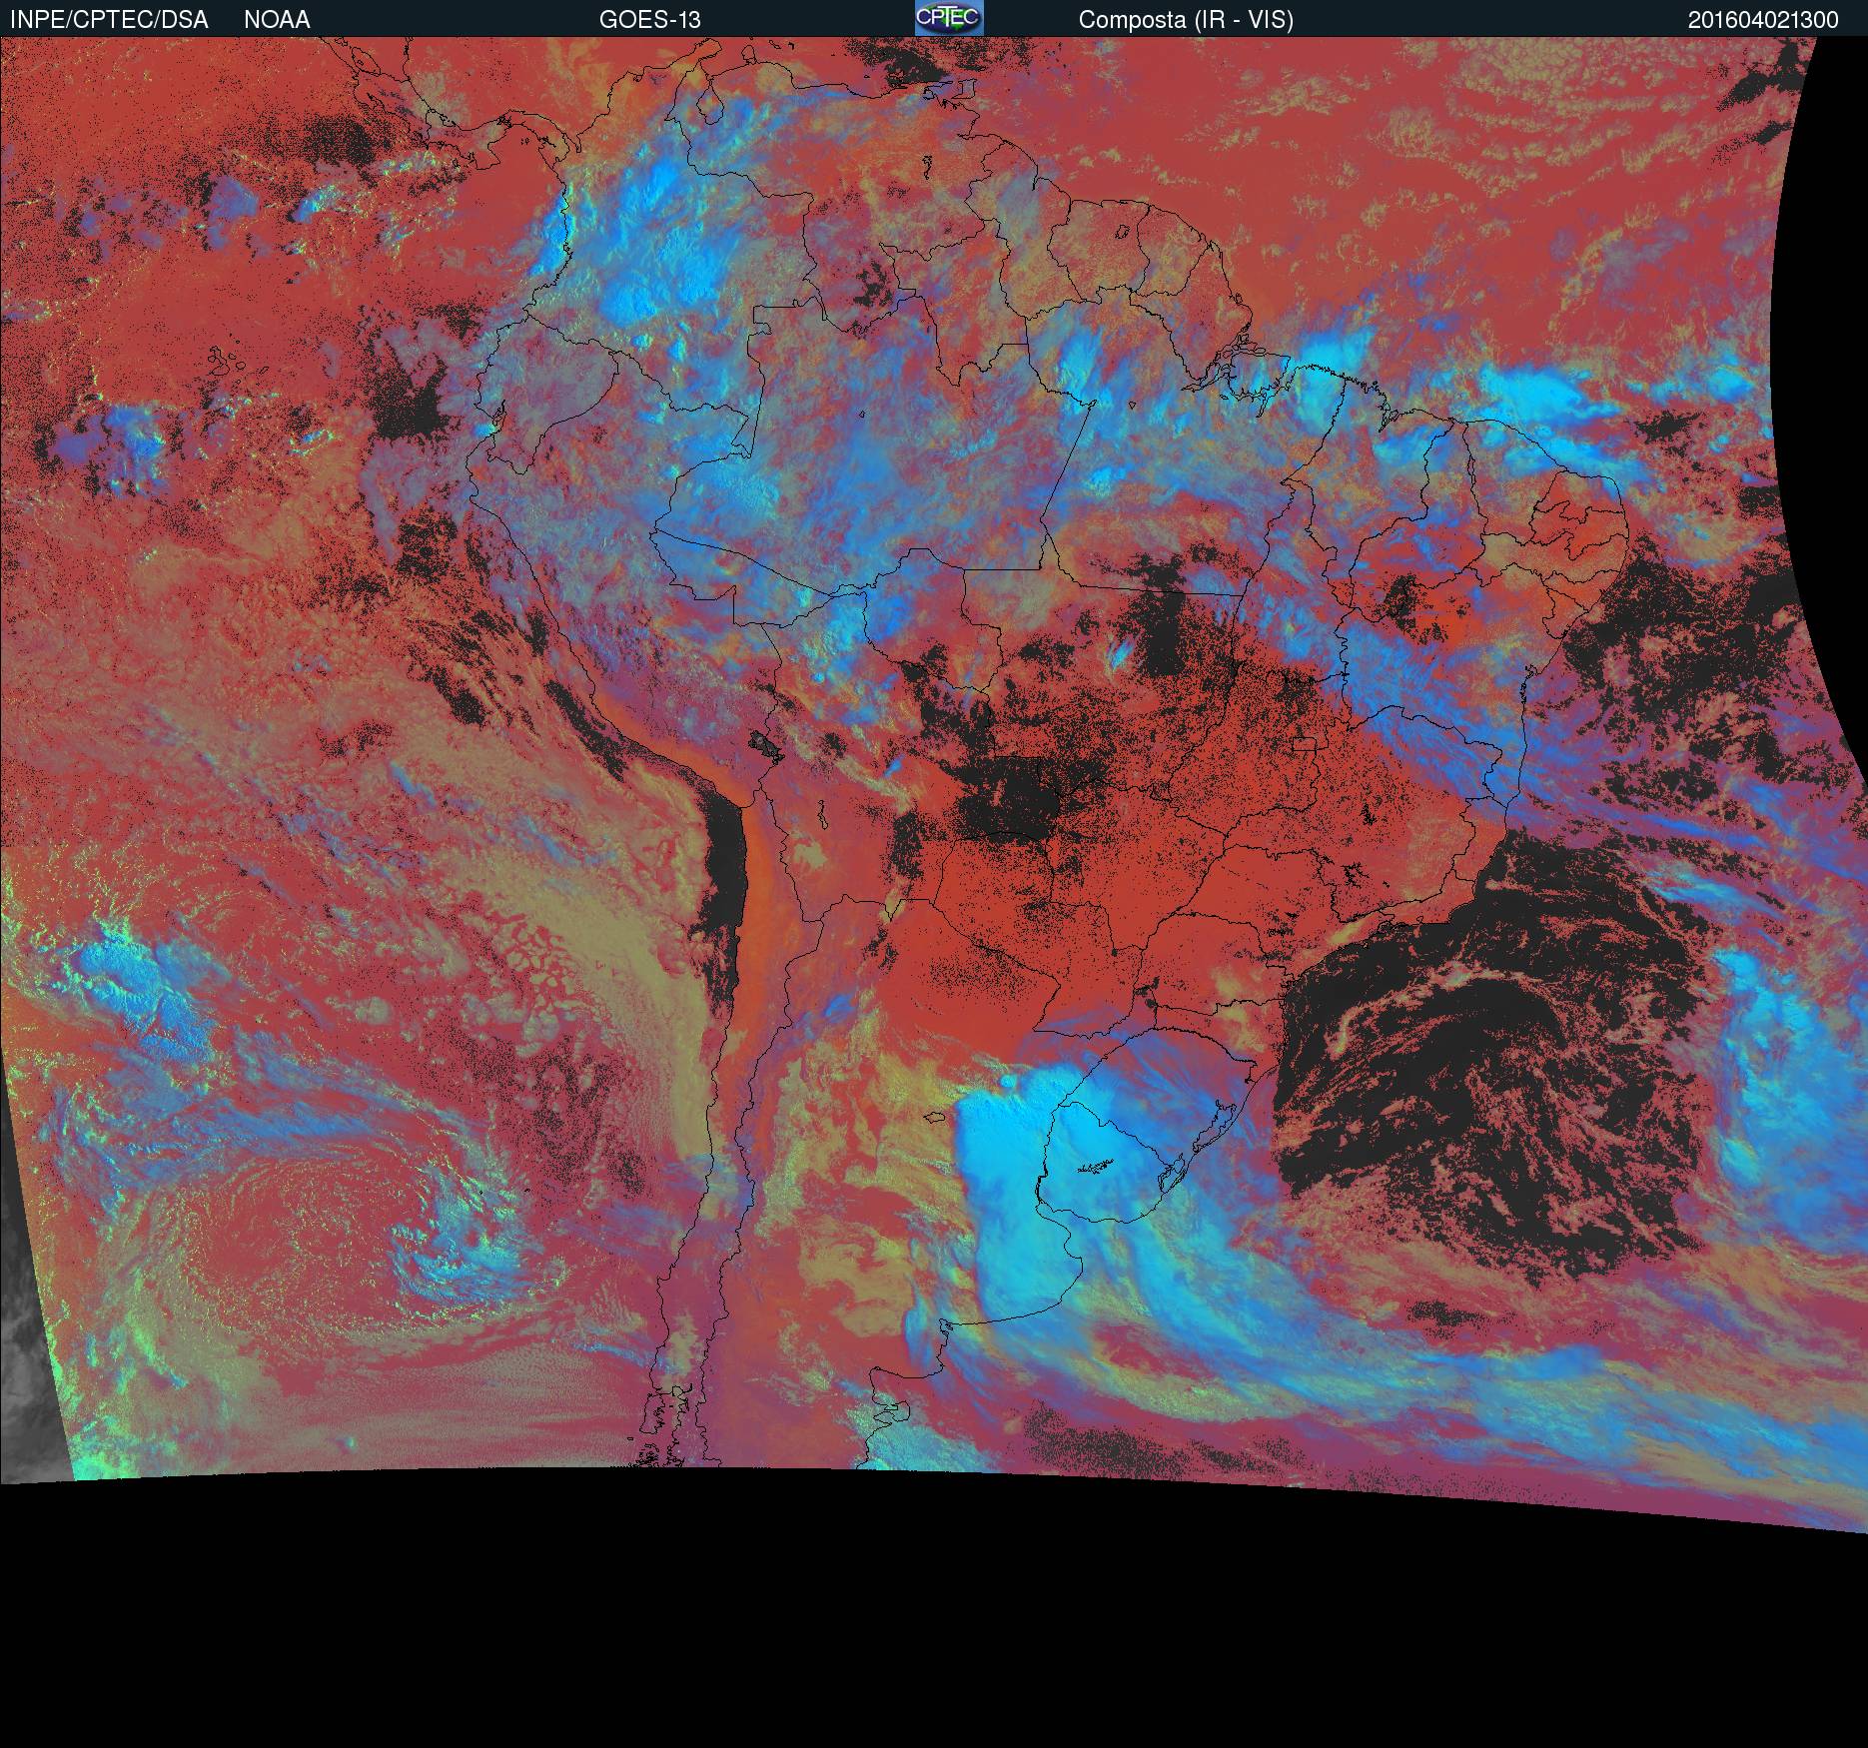This screenshot has width=1868, height=1748.
Task: Select the INPE/CPTEC/DSA header label
Action: [109, 19]
